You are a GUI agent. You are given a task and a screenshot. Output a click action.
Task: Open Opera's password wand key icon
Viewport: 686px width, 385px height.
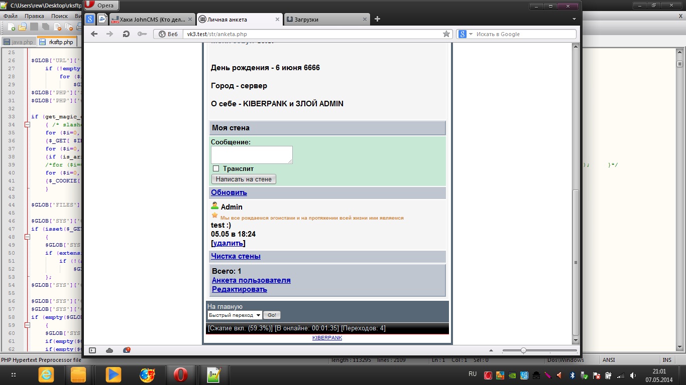tap(142, 34)
